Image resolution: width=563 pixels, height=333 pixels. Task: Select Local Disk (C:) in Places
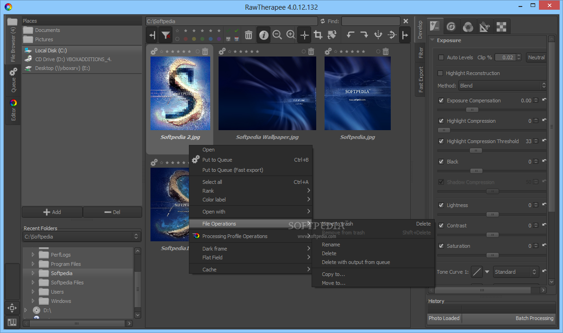point(82,50)
